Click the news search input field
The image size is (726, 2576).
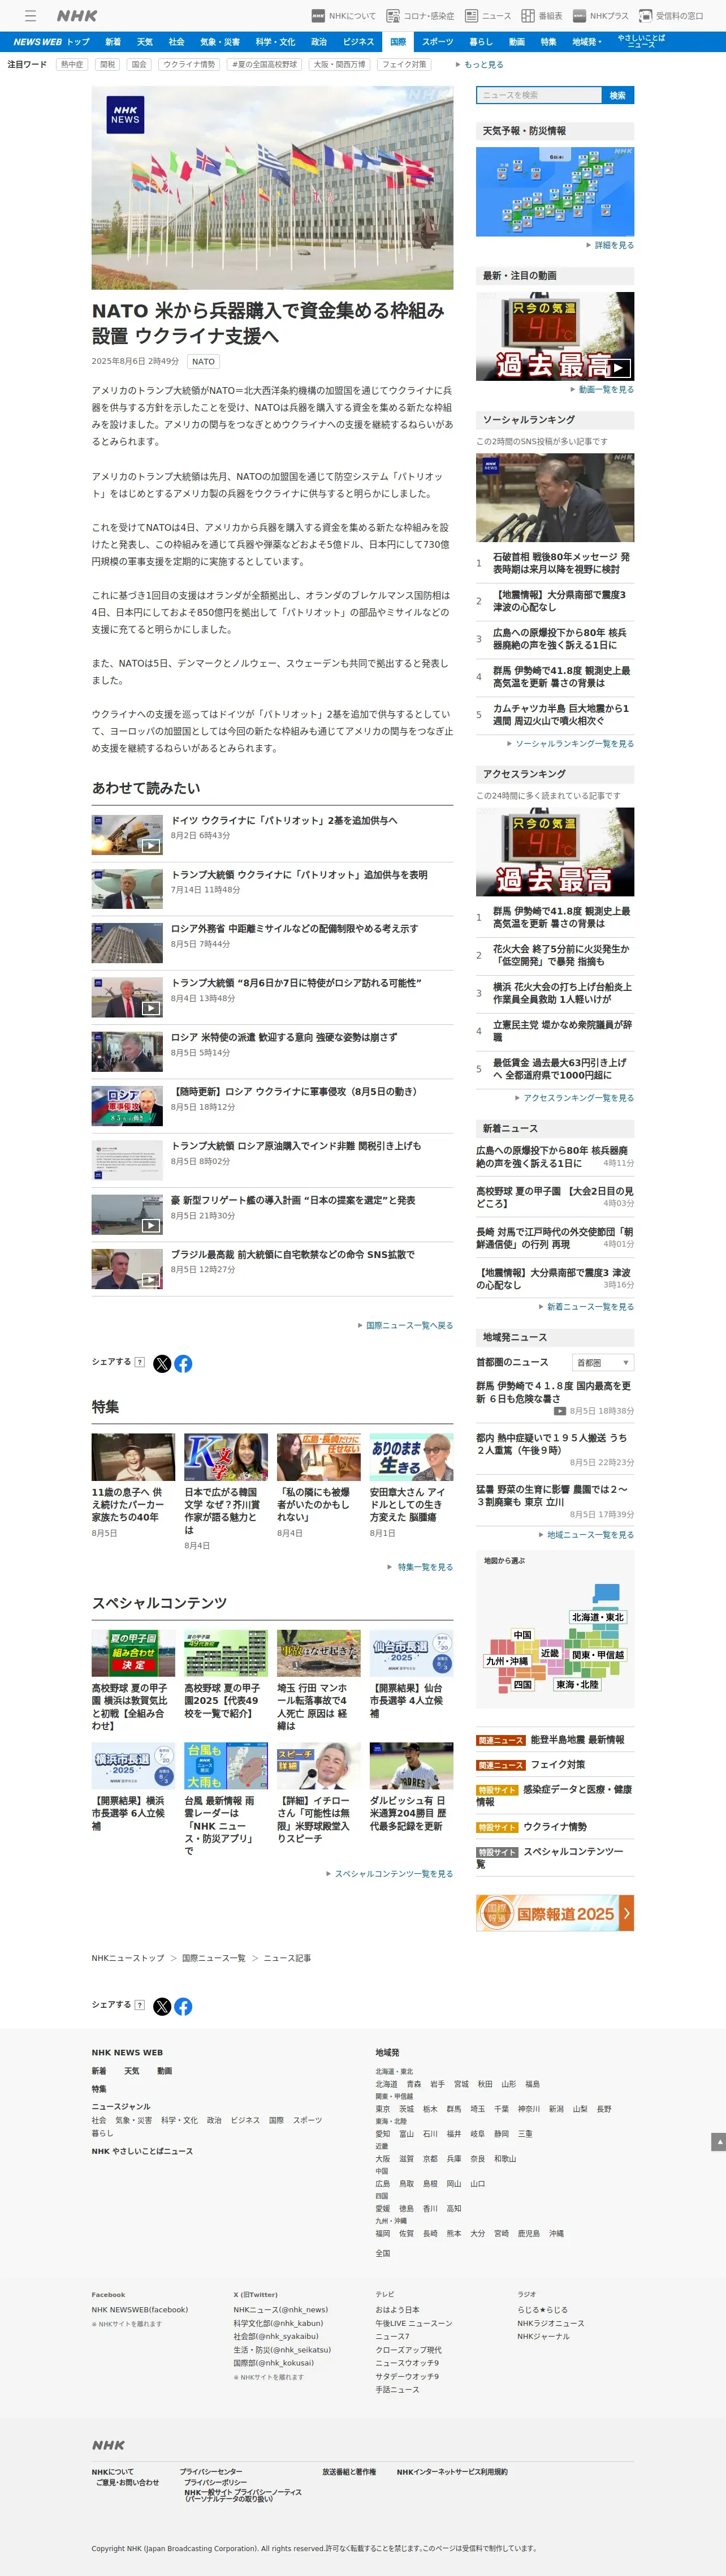(538, 95)
